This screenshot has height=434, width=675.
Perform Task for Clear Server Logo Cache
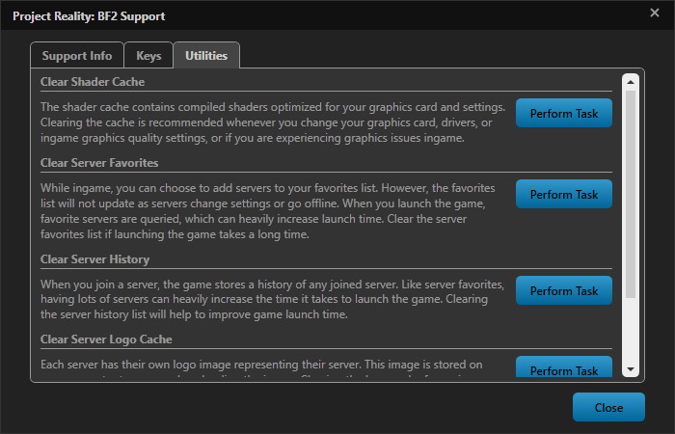[564, 366]
